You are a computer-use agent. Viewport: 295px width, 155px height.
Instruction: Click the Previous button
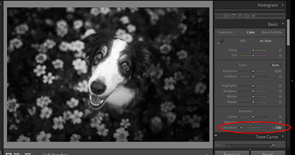tap(232, 153)
